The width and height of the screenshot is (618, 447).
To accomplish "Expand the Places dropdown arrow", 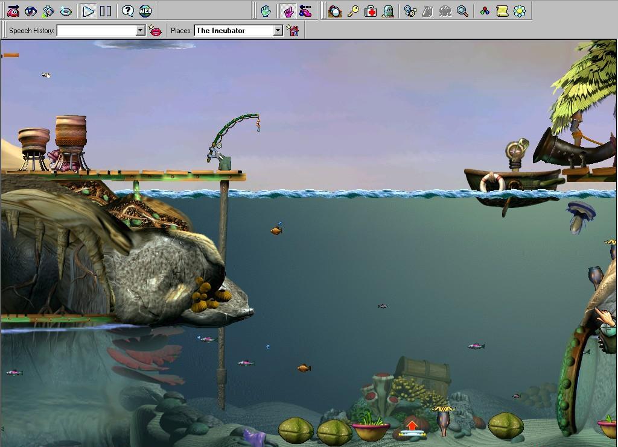I will (x=278, y=30).
